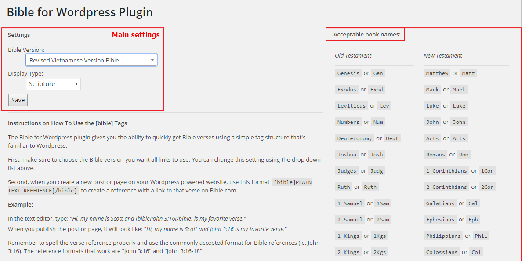Click the 'New Testament' column header
The height and width of the screenshot is (261, 522).
[443, 56]
